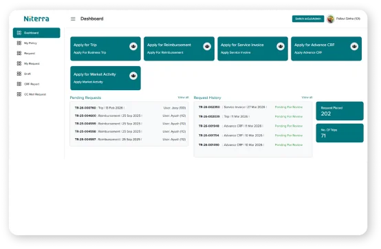Click the Request History section heading
This screenshot has width=381, height=249.
point(207,98)
